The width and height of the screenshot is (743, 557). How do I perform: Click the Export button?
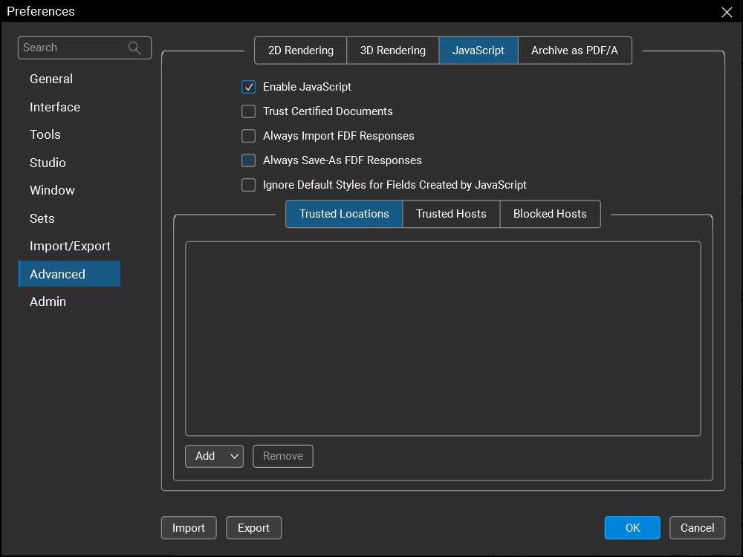[253, 528]
